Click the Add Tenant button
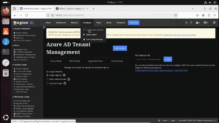Image resolution: width=219 pixels, height=123 pixels. [x=120, y=48]
